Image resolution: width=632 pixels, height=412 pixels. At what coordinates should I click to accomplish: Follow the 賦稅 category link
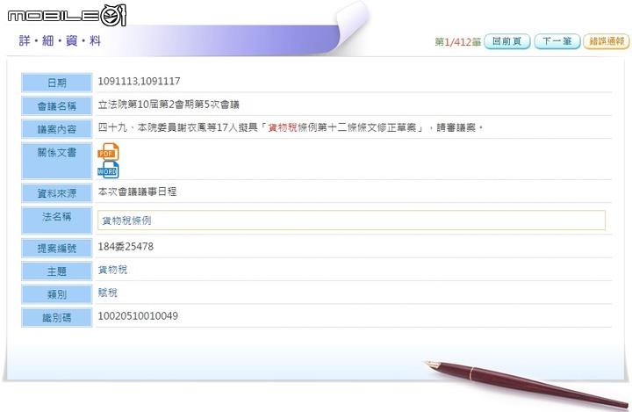tap(108, 293)
